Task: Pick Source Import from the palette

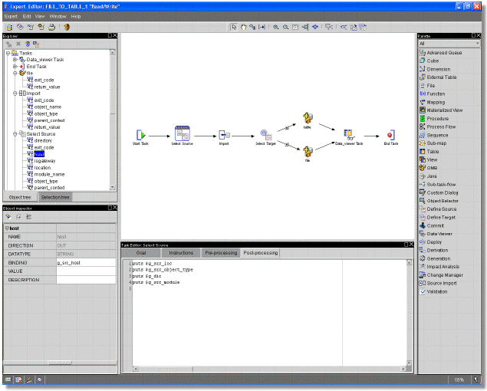Action: point(438,283)
